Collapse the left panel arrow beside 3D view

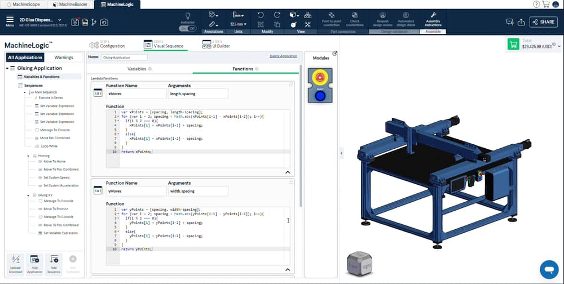tap(341, 153)
